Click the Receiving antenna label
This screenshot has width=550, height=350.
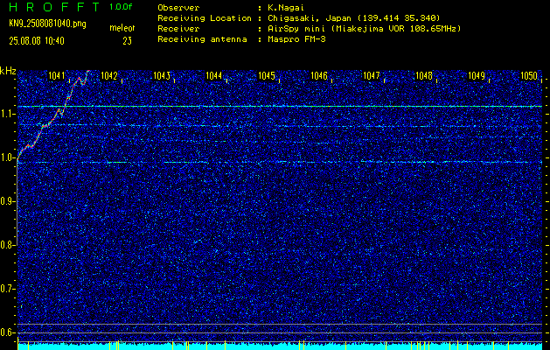[x=202, y=39]
